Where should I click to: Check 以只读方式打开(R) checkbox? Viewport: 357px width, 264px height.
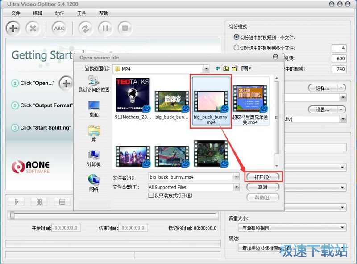point(151,195)
